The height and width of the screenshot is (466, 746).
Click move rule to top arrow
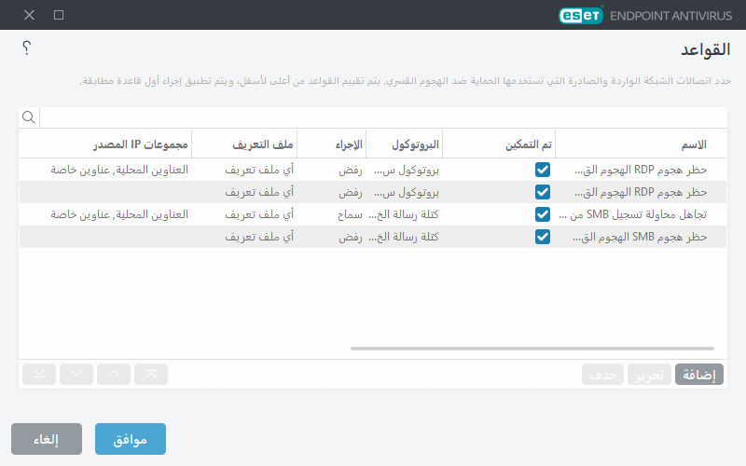151,375
